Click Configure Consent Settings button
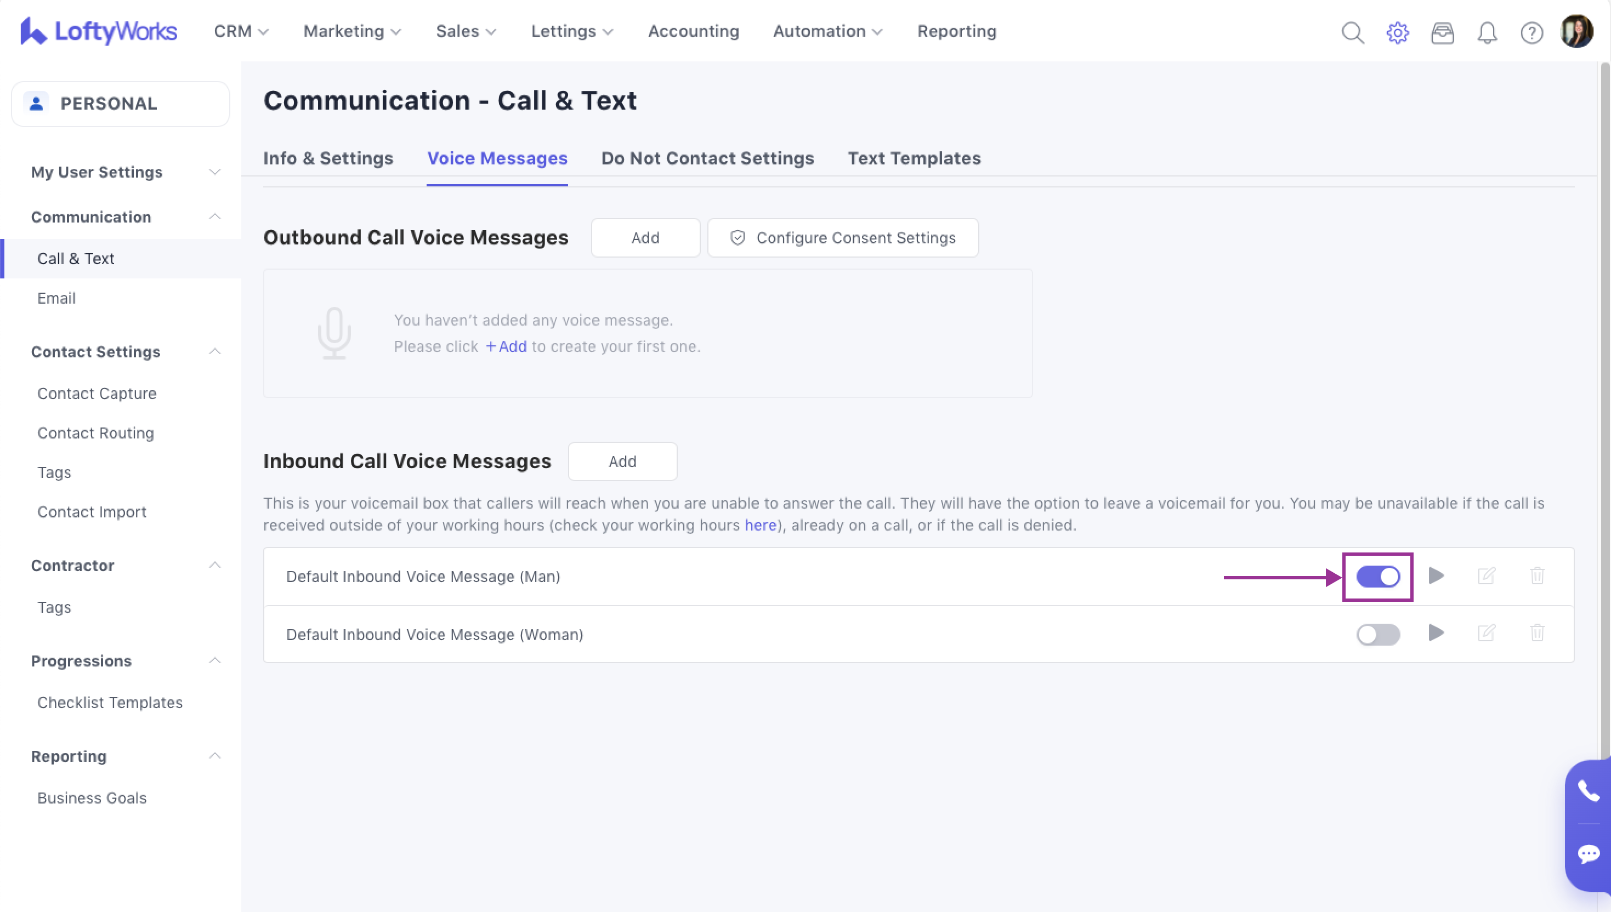This screenshot has height=912, width=1611. [x=843, y=238]
